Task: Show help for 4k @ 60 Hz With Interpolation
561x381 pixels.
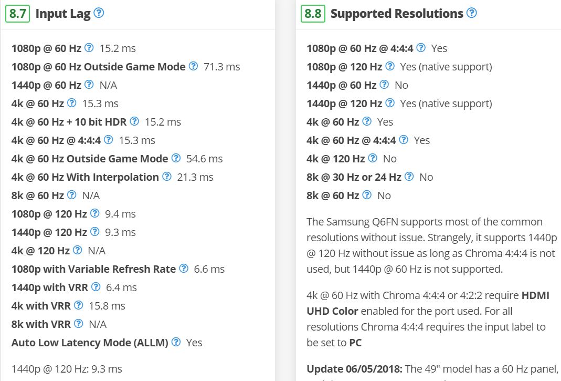Action: point(167,177)
